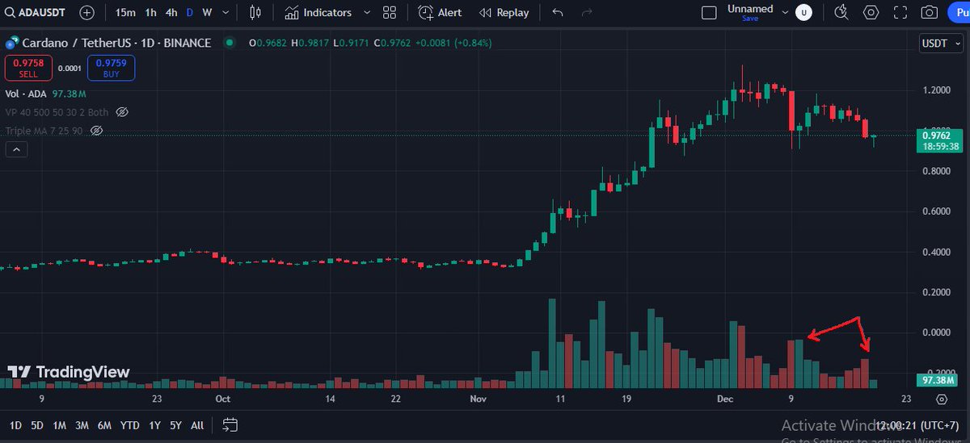
Task: Redo the last undone chart action
Action: click(587, 12)
